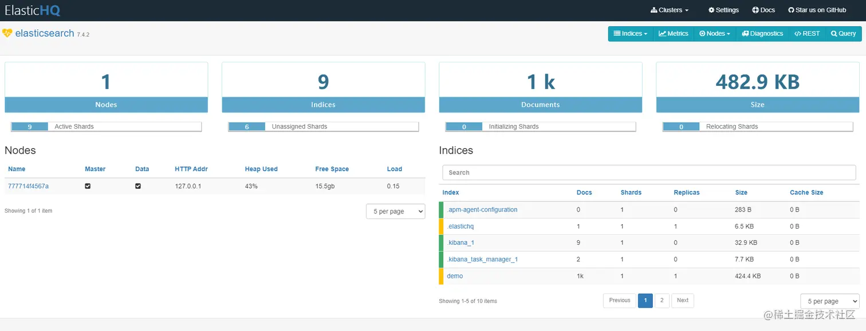Open the Diagnostics page
This screenshot has width=866, height=331.
pyautogui.click(x=762, y=34)
